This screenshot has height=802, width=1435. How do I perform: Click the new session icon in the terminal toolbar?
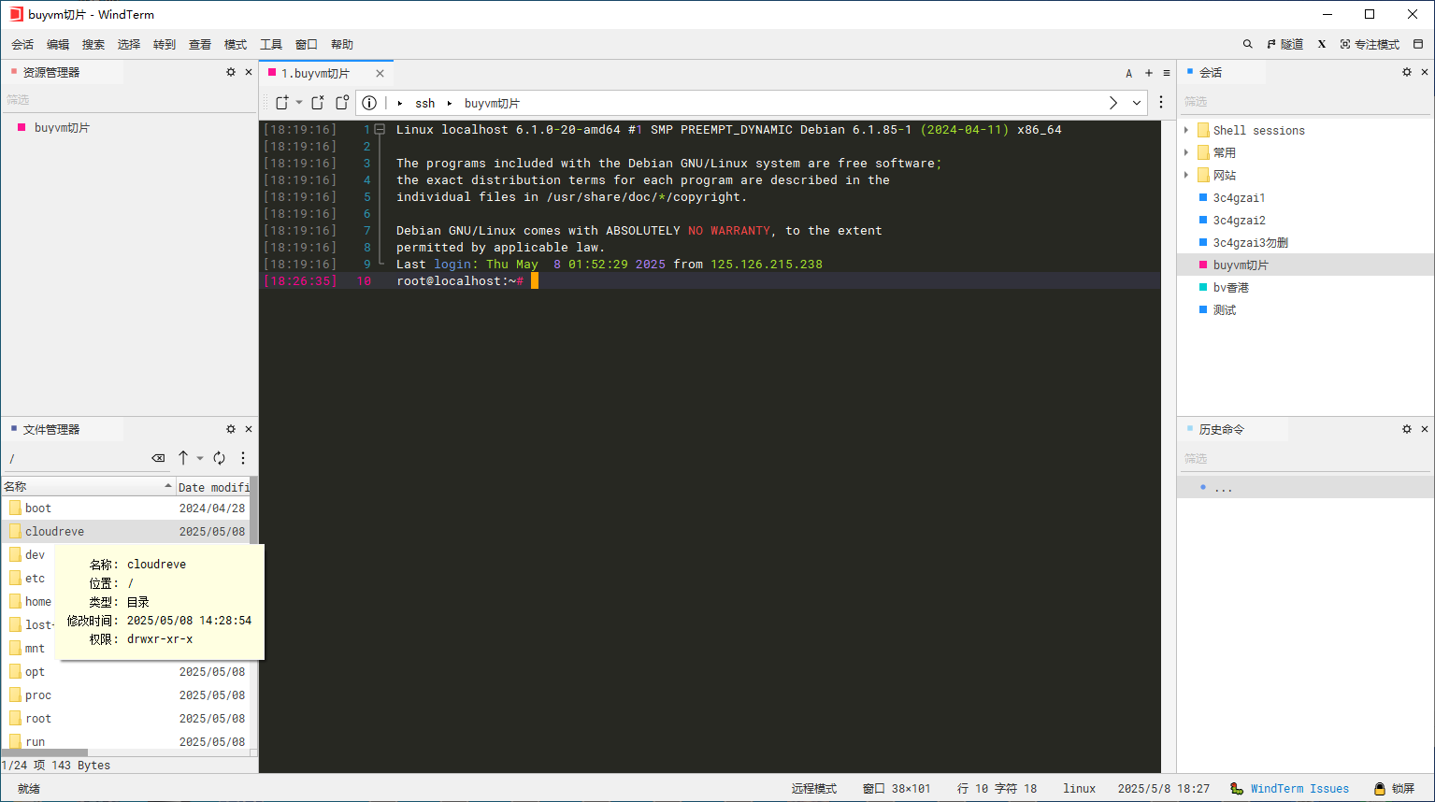(282, 103)
